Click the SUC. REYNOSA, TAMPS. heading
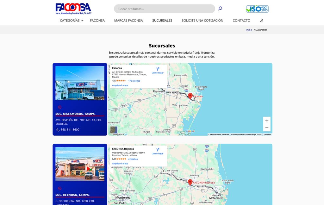Image resolution: width=324 pixels, height=205 pixels. (72, 195)
